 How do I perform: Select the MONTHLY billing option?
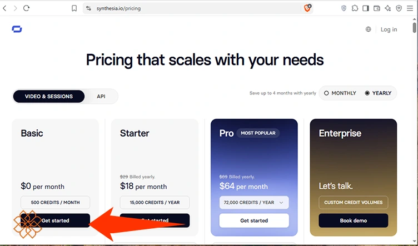click(x=340, y=93)
